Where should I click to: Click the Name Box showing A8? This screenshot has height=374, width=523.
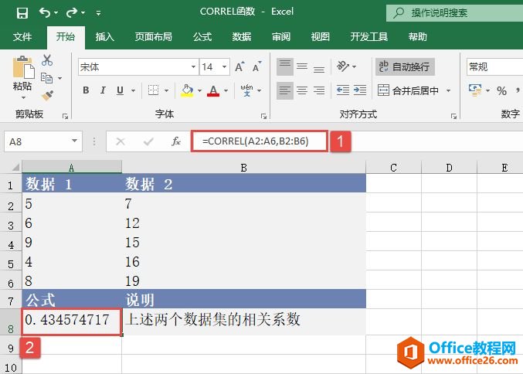[x=43, y=141]
